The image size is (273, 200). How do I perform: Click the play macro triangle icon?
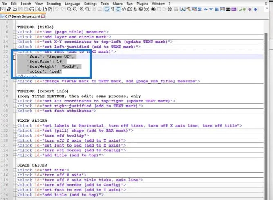[x=164, y=9]
